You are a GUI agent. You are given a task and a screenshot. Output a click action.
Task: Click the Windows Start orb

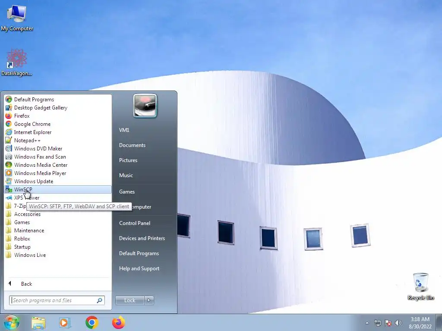(x=12, y=322)
